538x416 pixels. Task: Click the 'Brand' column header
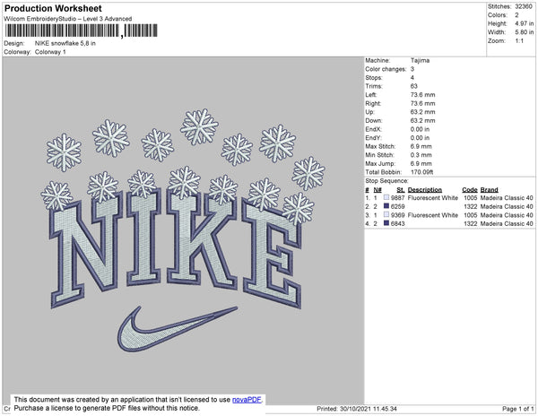coord(489,190)
